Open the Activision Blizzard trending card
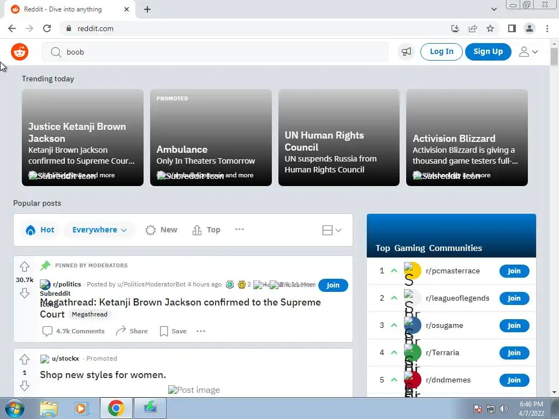Screen dimensions: 559x419 coord(467,137)
